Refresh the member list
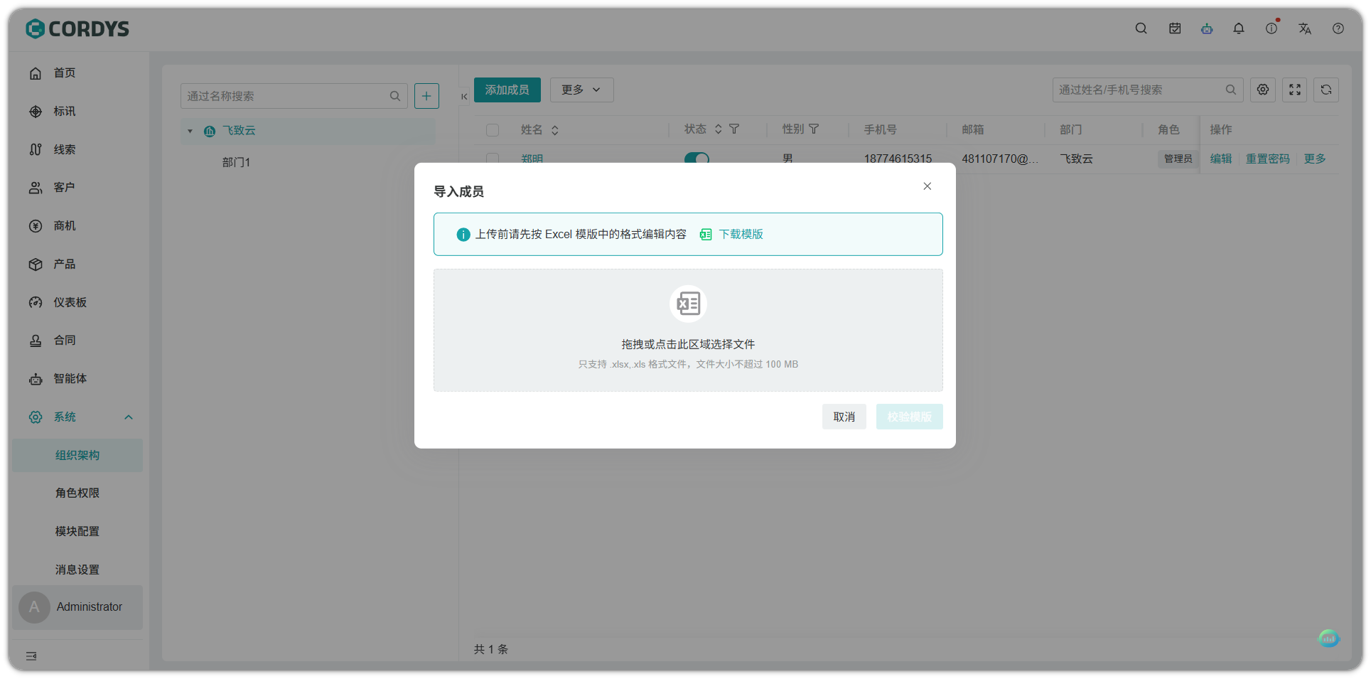 point(1326,90)
